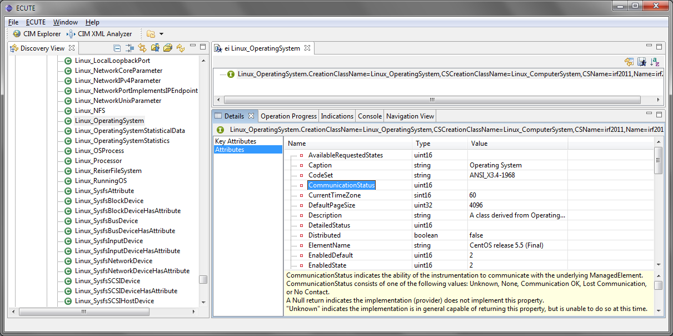Select the CommunicationStatus attribute row
673x336 pixels.
[x=470, y=185]
